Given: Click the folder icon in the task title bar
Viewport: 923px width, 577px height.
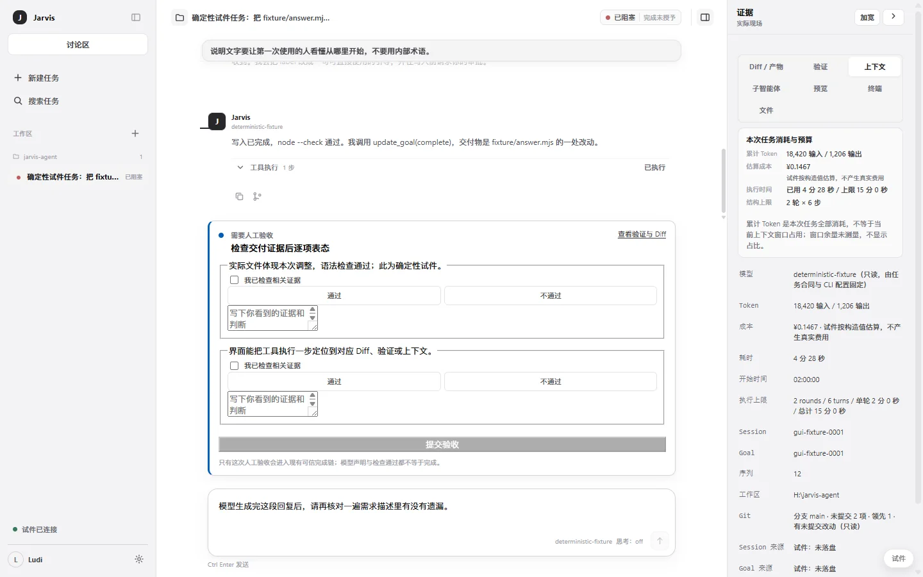Looking at the screenshot, I should 180,18.
